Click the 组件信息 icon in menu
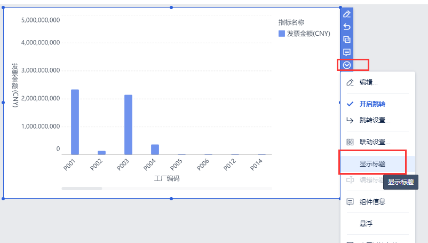The image size is (428, 243). [350, 201]
